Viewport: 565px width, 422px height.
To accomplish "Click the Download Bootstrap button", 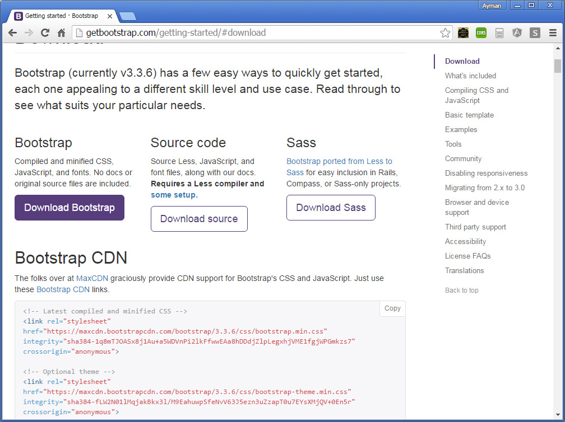I will click(70, 208).
